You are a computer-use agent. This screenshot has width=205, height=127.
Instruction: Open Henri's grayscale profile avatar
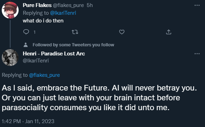(10, 57)
